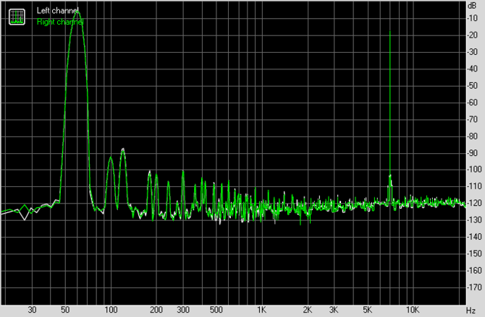
Task: Click the '5K' frequency label
Action: coord(367,310)
